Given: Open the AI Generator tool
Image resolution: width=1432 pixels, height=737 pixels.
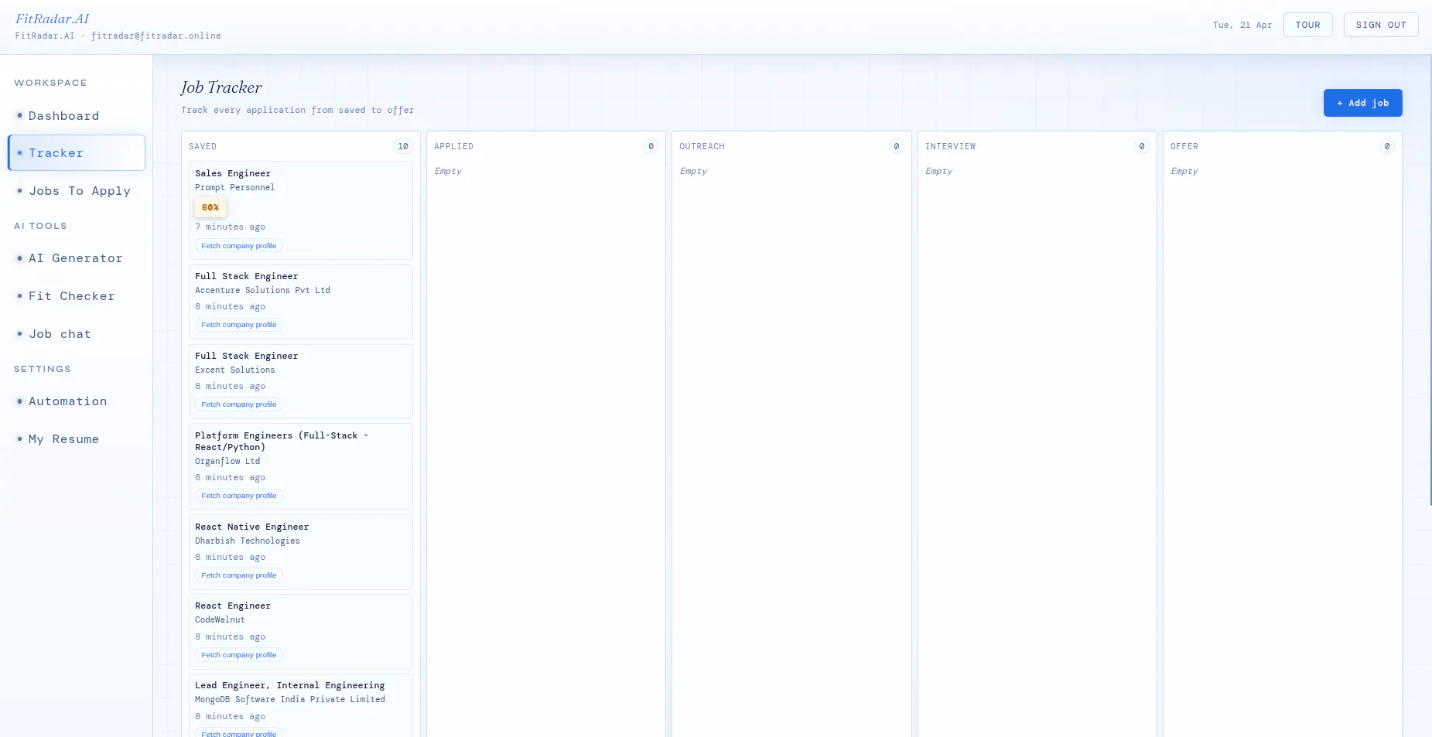Looking at the screenshot, I should click(77, 258).
